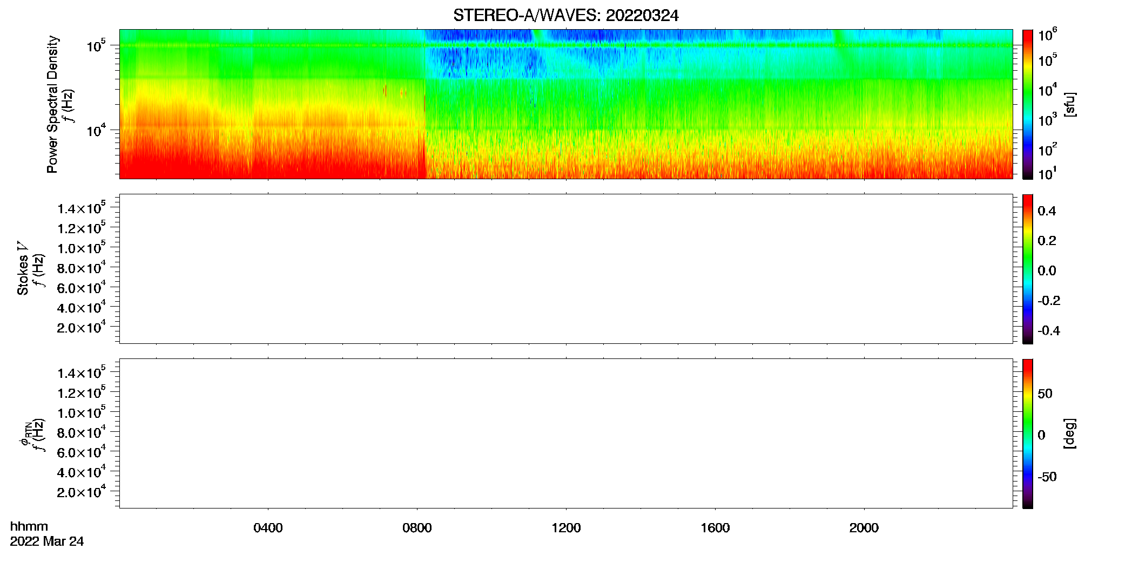
Task: Click the 8.0×10^4 tick in Stokes V panel
Action: 82,267
